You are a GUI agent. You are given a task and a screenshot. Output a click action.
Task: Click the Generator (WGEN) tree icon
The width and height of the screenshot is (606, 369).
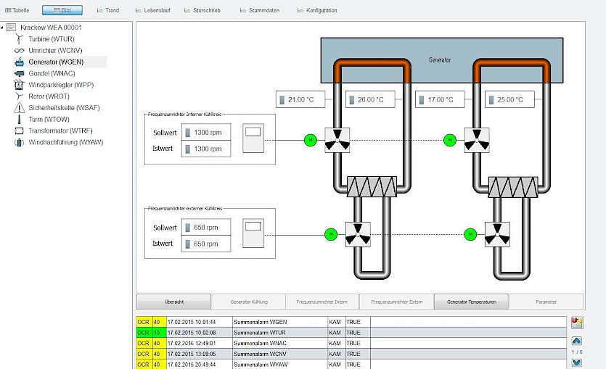point(20,62)
